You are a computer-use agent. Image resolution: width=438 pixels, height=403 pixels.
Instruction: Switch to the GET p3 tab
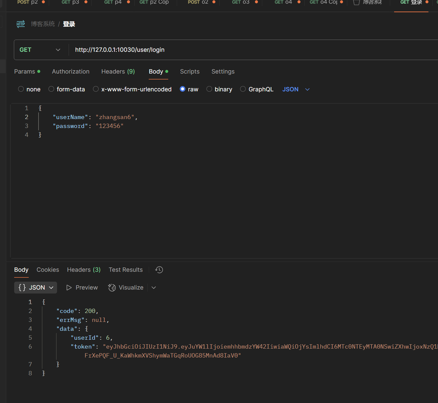[x=74, y=2]
